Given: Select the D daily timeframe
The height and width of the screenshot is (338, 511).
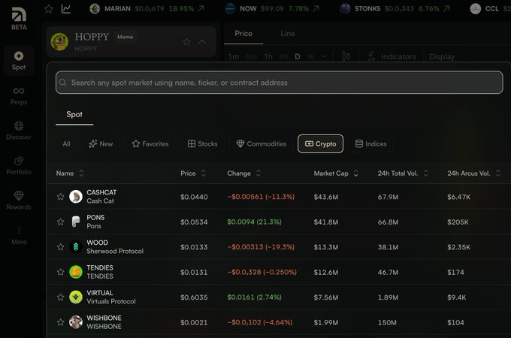Looking at the screenshot, I should pos(298,56).
